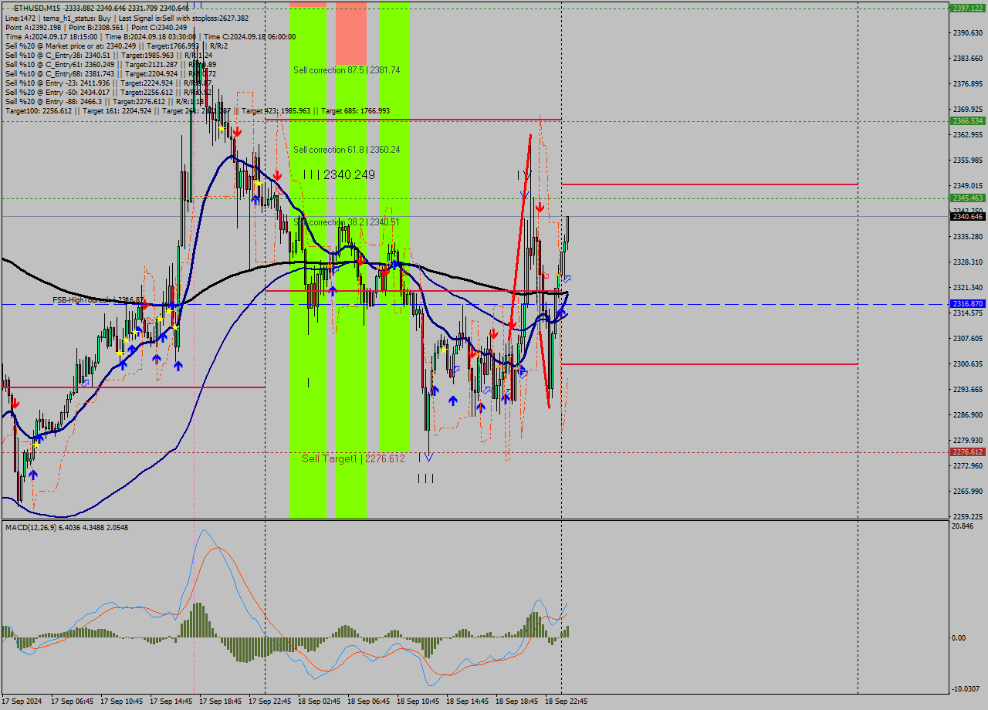
Task: Click the hollow up arrow beside the latest candle
Action: coord(567,279)
